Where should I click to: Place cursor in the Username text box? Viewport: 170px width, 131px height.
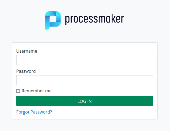coord(84,60)
